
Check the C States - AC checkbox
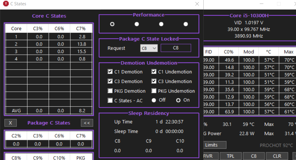pyautogui.click(x=110, y=100)
